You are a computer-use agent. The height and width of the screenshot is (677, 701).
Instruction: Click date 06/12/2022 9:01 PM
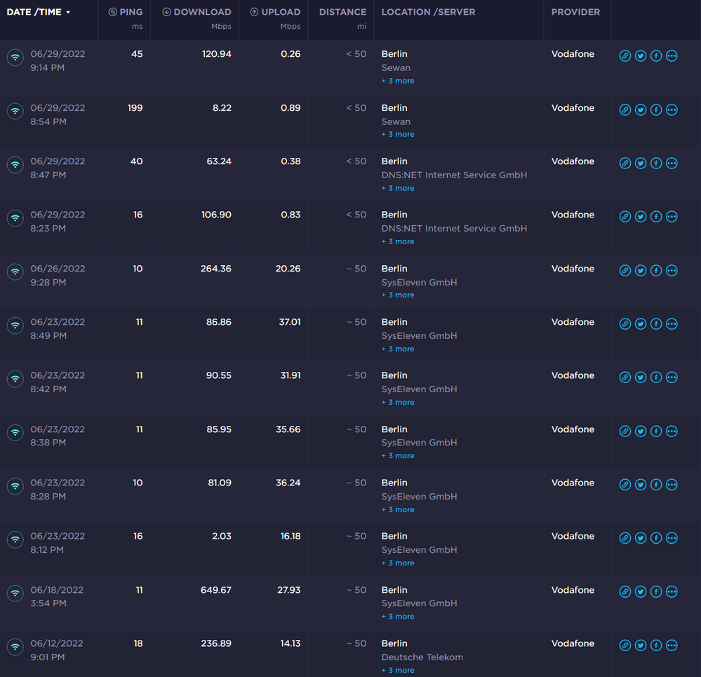(x=57, y=650)
